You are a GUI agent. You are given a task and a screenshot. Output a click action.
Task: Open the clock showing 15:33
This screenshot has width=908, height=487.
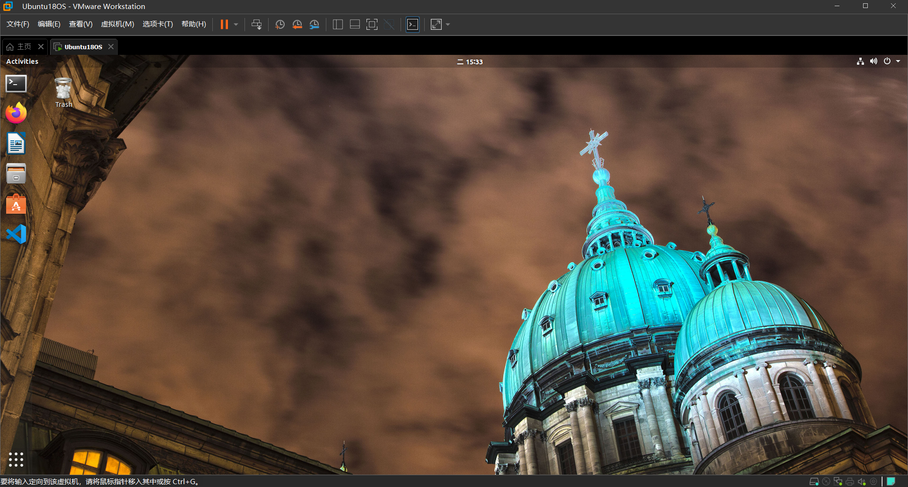pos(470,62)
